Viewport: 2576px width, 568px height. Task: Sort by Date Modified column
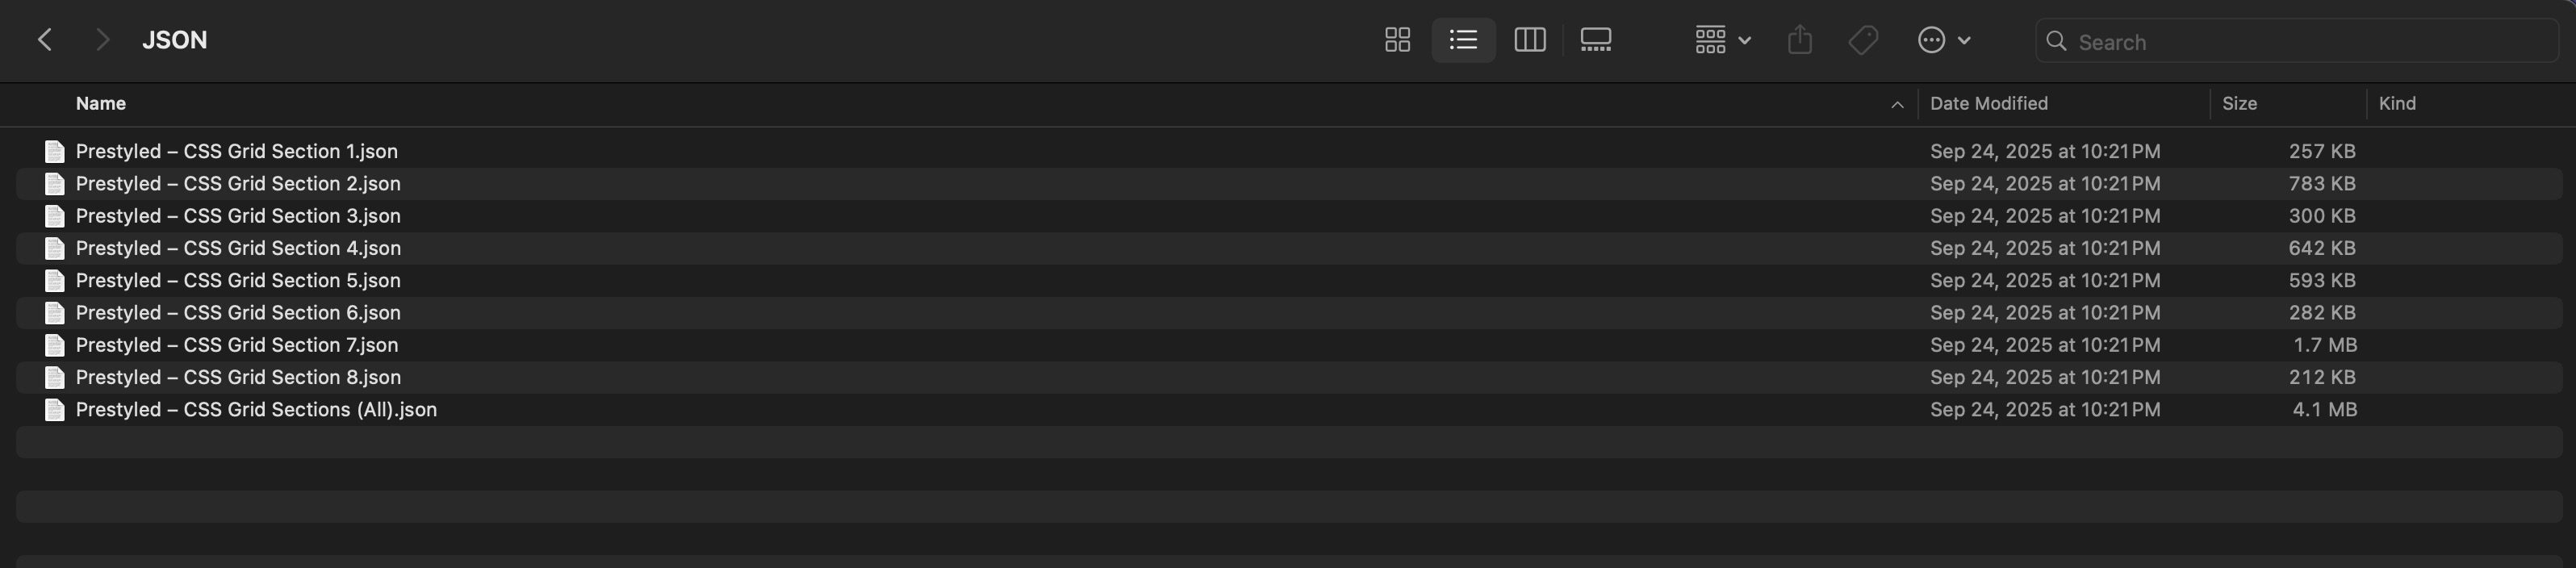point(1988,104)
